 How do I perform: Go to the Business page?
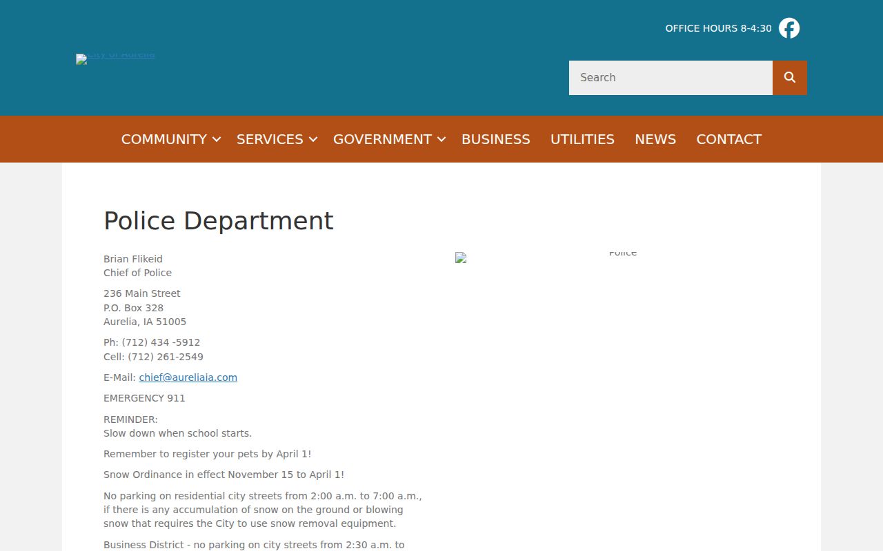pos(496,139)
